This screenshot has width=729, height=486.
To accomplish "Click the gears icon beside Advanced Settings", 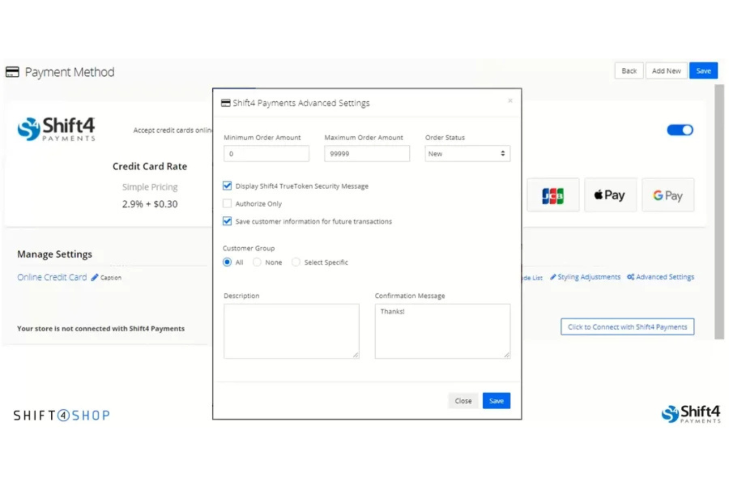I will click(x=630, y=277).
